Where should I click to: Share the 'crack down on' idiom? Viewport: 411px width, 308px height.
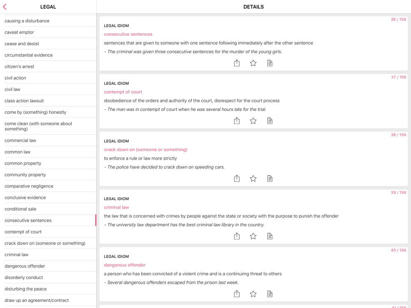click(237, 178)
